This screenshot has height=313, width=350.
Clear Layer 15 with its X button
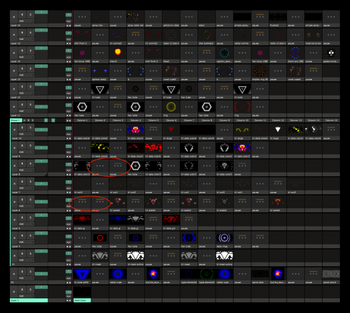click(14, 35)
